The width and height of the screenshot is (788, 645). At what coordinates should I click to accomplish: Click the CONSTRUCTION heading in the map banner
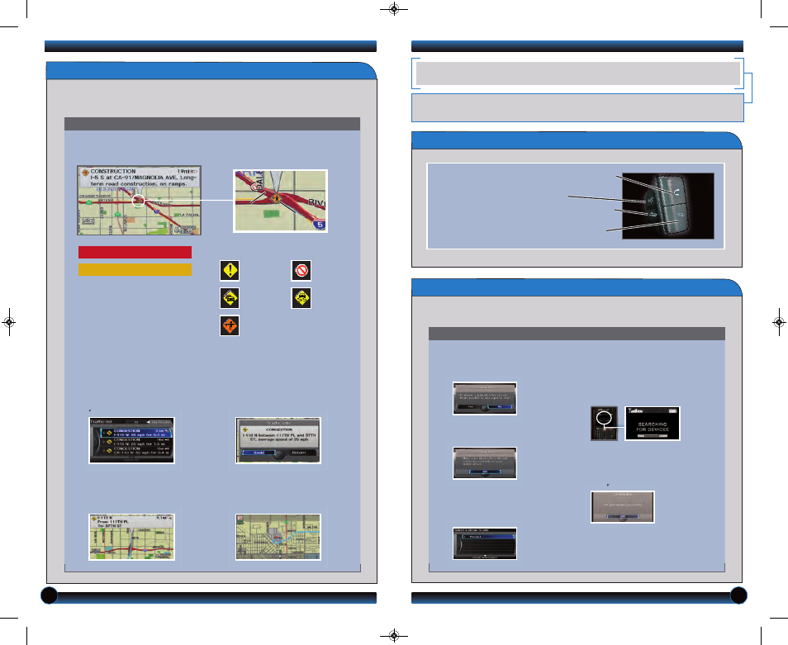[x=113, y=171]
